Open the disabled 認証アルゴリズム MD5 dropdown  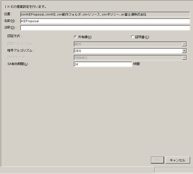pyautogui.click(x=130, y=44)
